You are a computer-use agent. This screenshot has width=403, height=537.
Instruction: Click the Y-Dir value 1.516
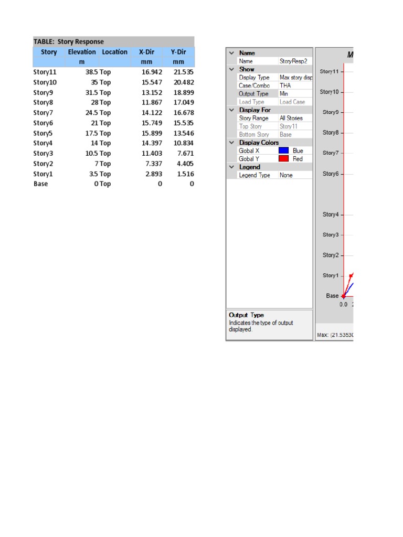(x=185, y=174)
